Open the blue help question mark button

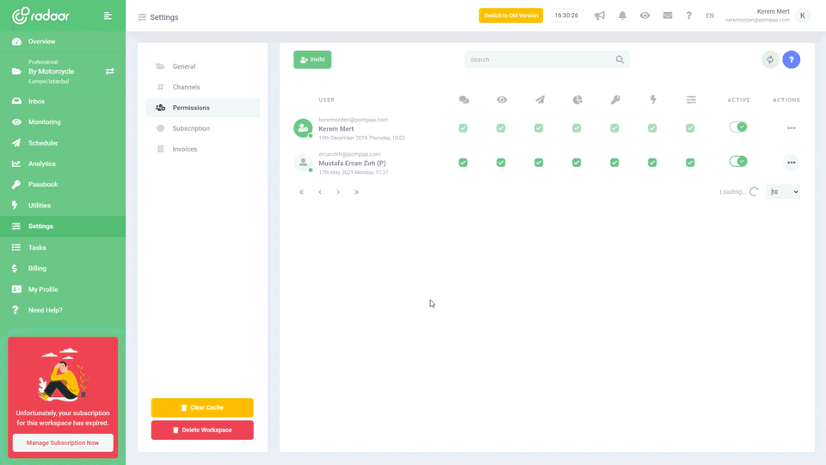[x=792, y=59]
